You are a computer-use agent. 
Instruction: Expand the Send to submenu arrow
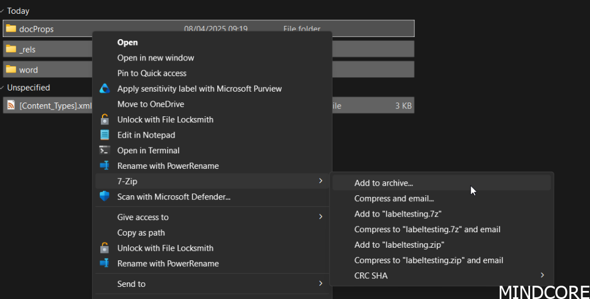[320, 283]
